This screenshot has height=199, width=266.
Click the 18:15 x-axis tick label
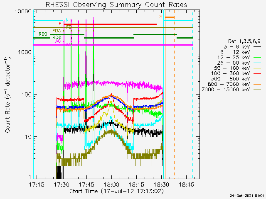pyautogui.click(x=137, y=184)
